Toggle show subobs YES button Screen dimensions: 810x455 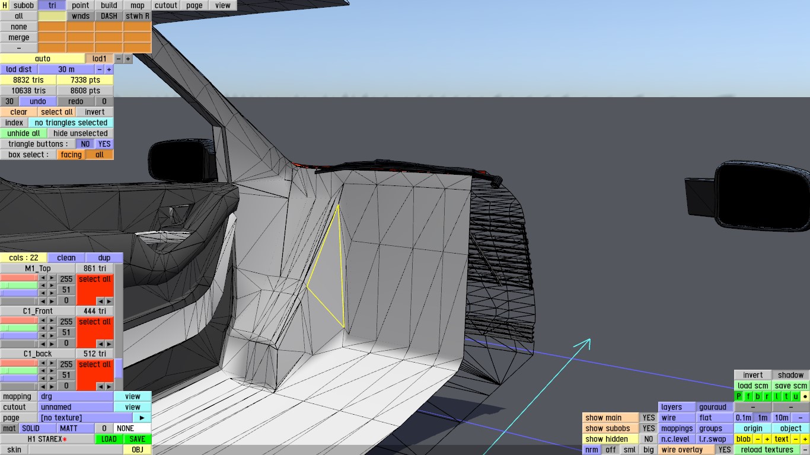(x=649, y=428)
